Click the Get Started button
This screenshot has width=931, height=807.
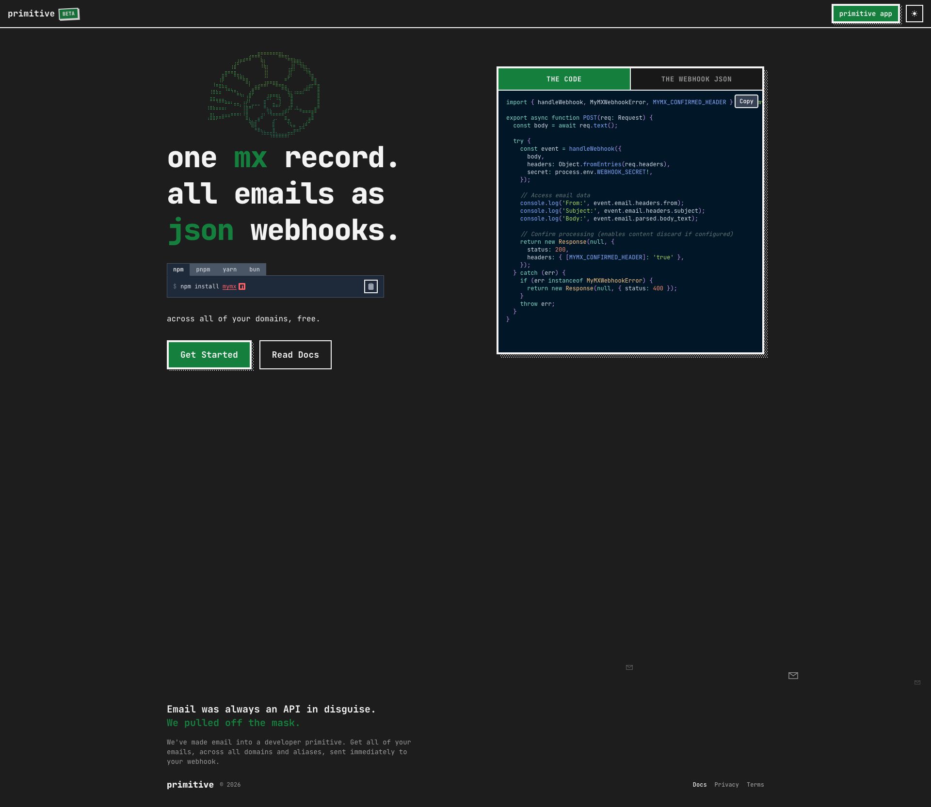(x=209, y=354)
